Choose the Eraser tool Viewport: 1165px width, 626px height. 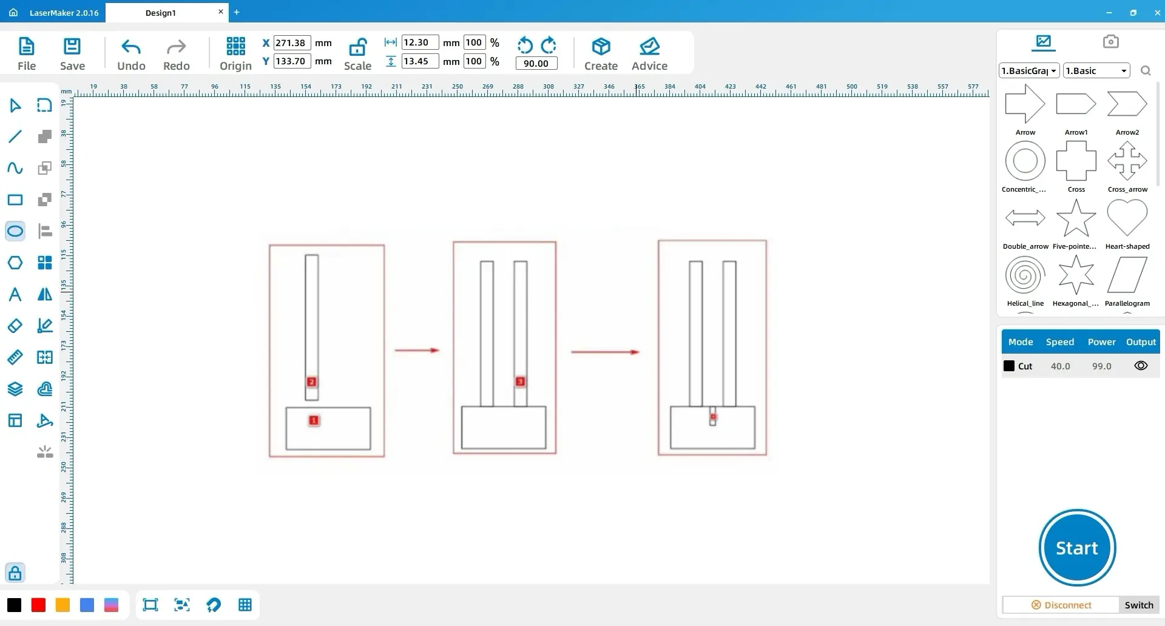(x=15, y=326)
